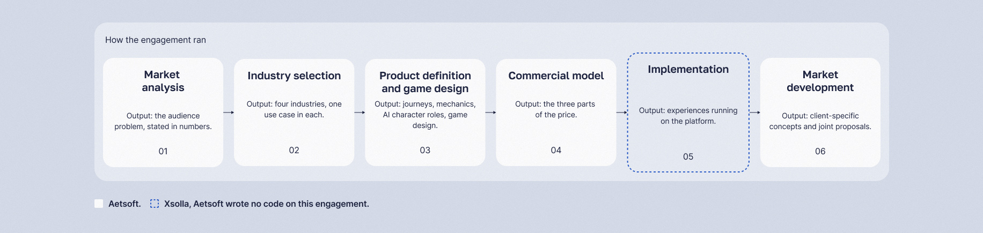Click arrow between Industry selection and Product definition
The width and height of the screenshot is (983, 233).
tap(360, 112)
